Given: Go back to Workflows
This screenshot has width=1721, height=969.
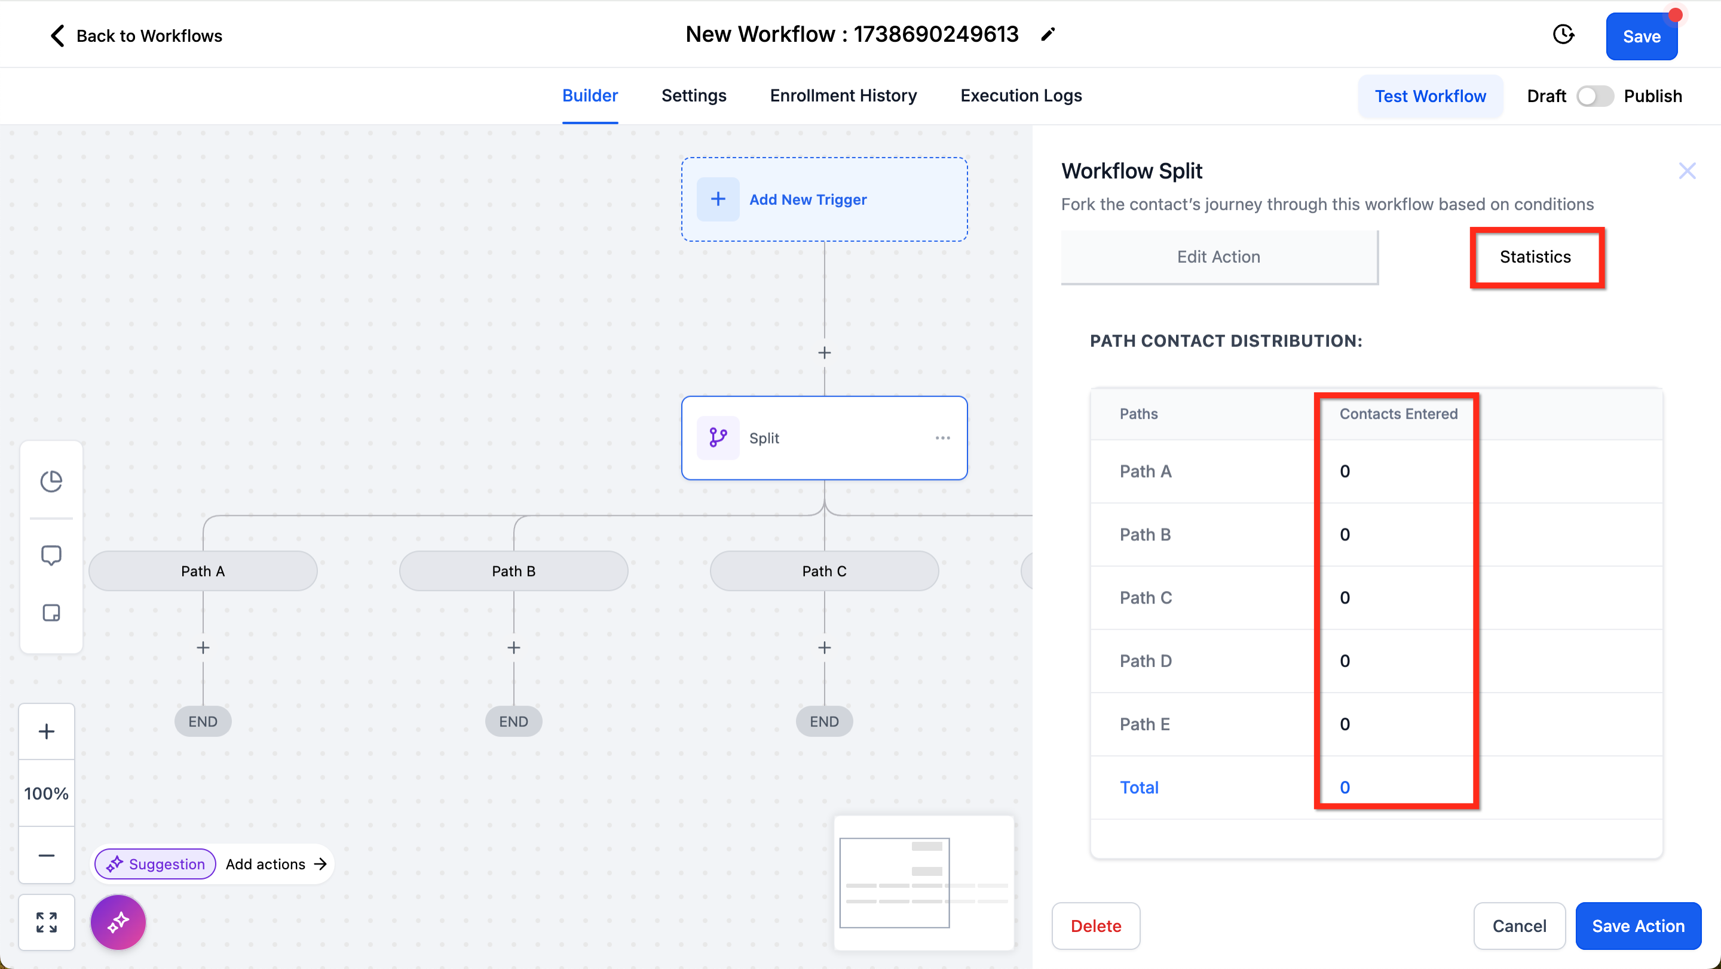Looking at the screenshot, I should 136,36.
